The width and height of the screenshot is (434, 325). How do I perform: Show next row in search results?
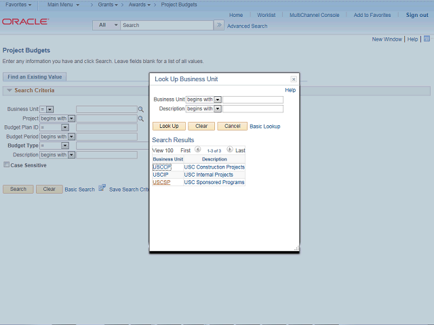coord(230,150)
